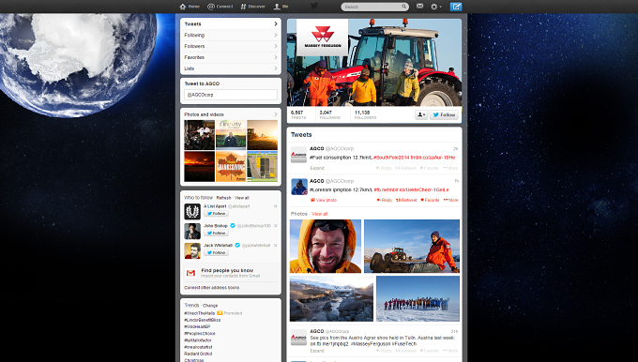
Task: Click John Bishop avatar
Action: pos(192,231)
